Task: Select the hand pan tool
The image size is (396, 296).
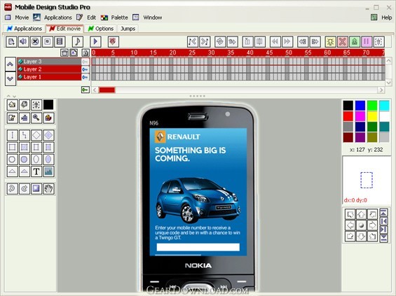Action: (48, 189)
